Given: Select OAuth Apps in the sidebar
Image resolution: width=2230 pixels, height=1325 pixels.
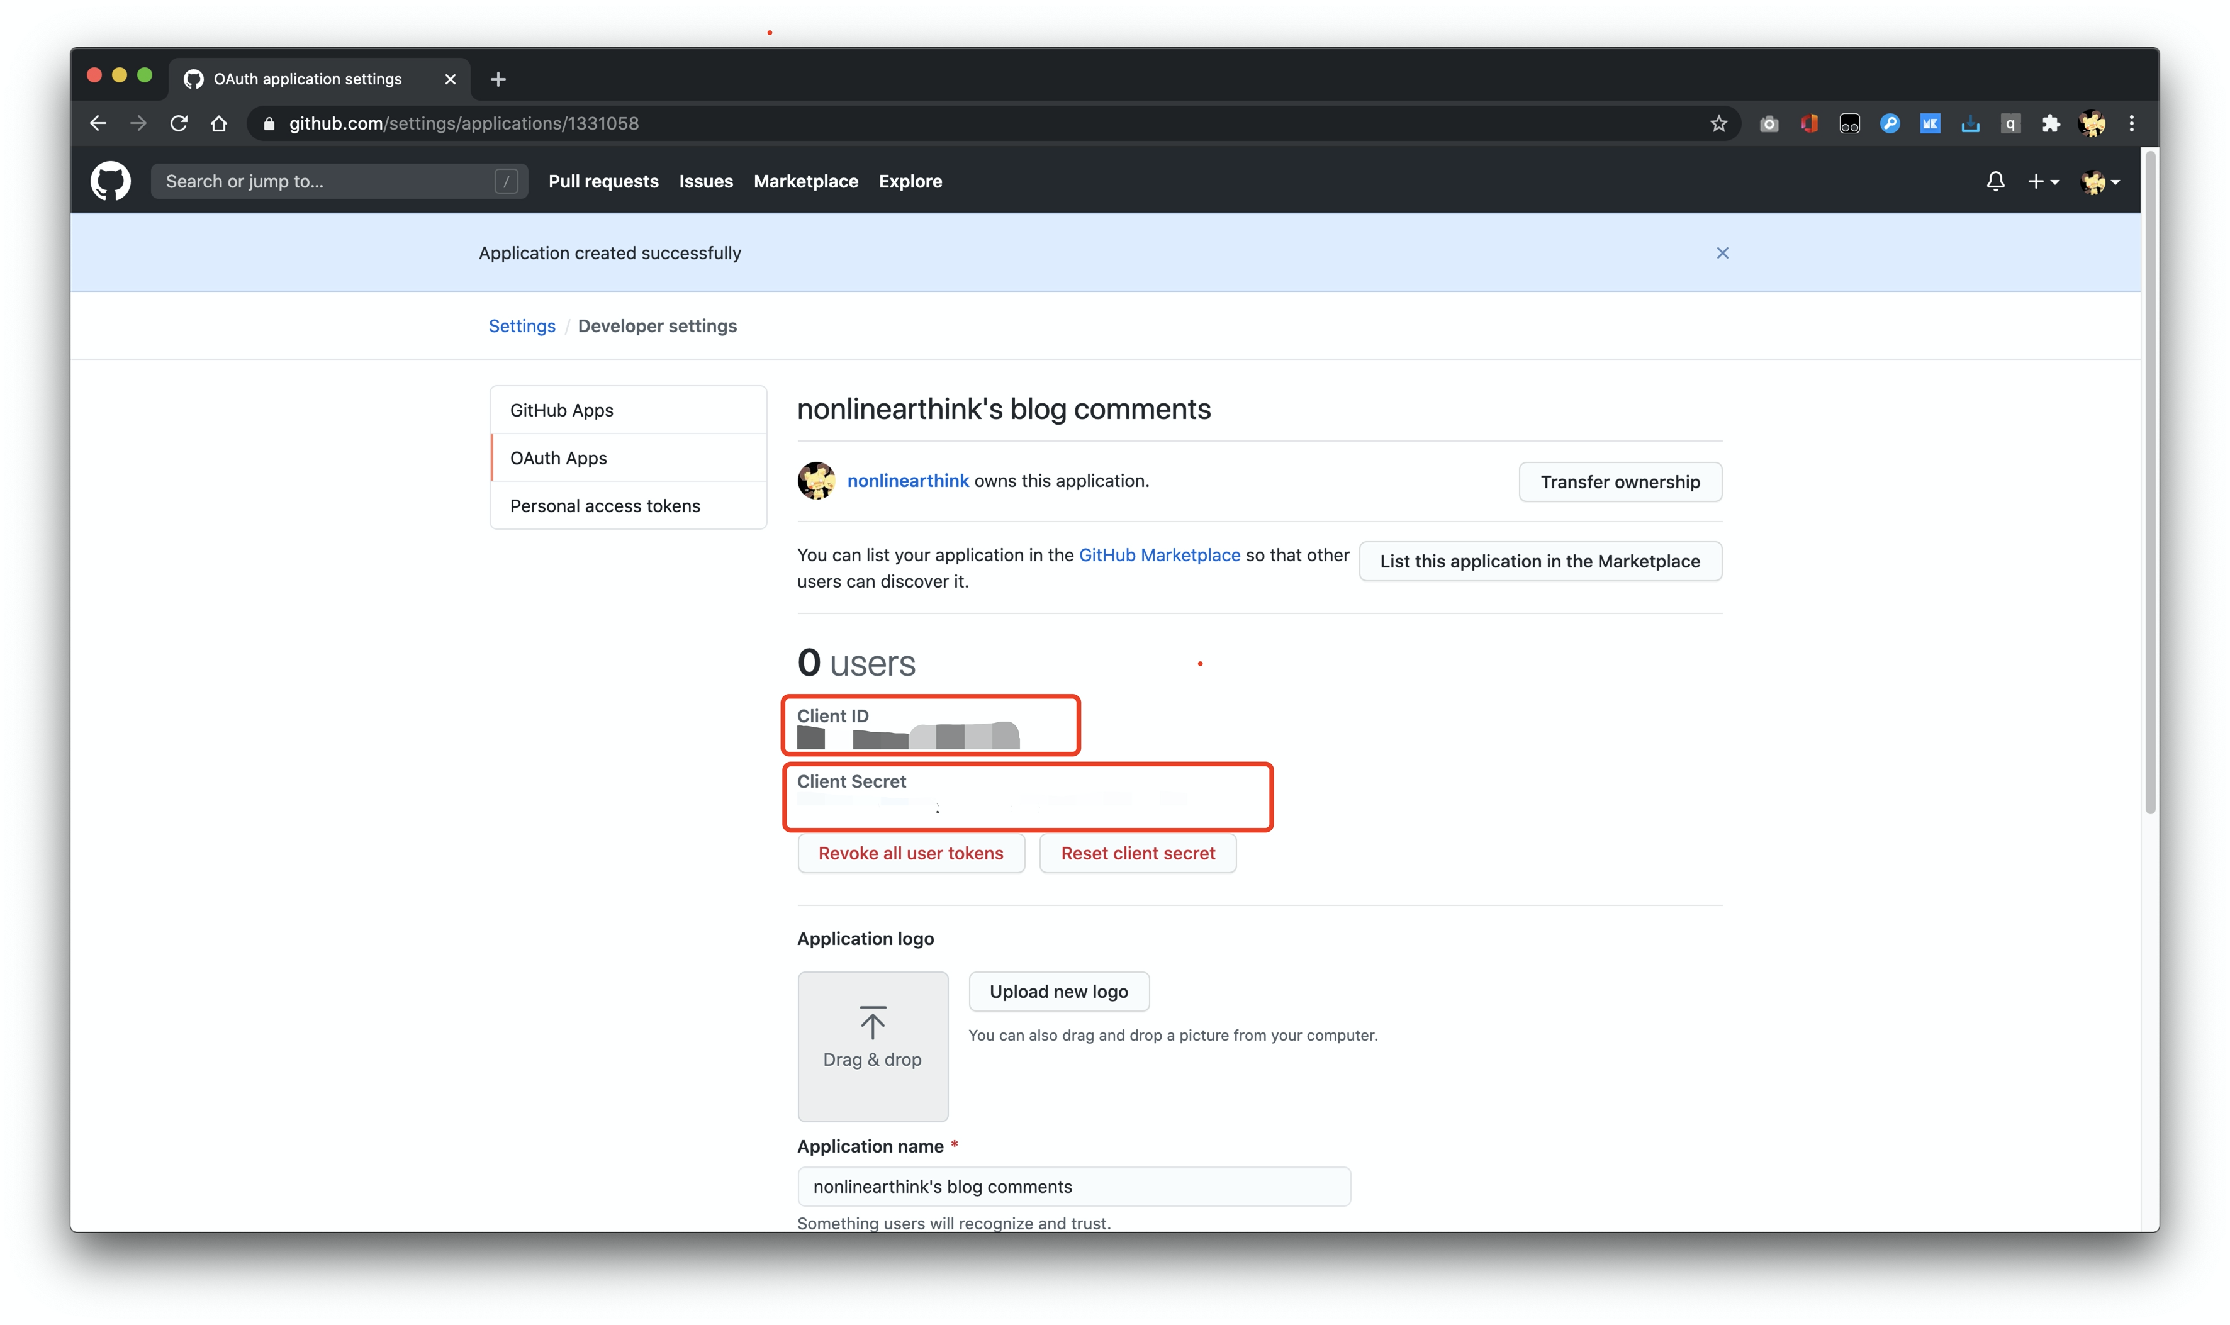Looking at the screenshot, I should pyautogui.click(x=629, y=458).
